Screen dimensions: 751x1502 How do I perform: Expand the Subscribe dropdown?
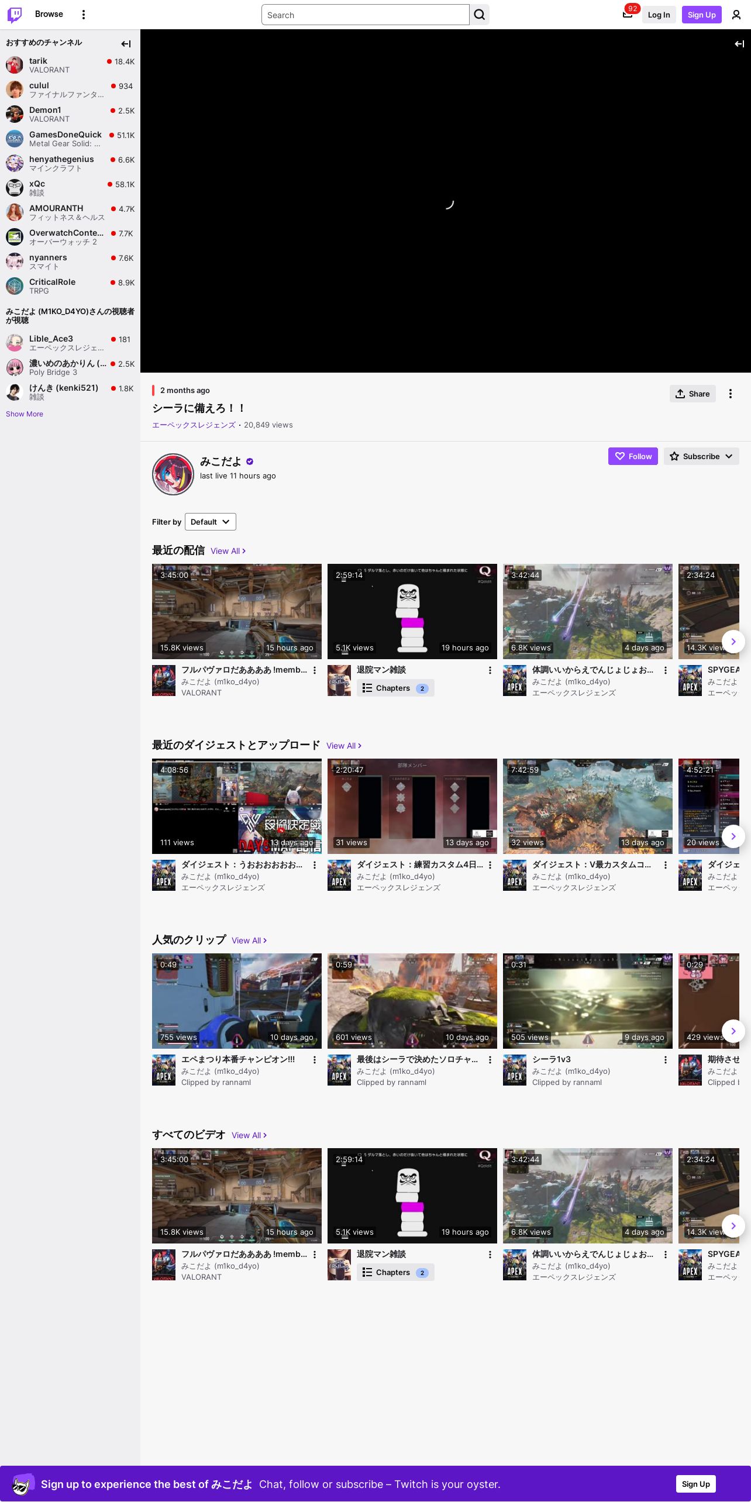tap(701, 456)
